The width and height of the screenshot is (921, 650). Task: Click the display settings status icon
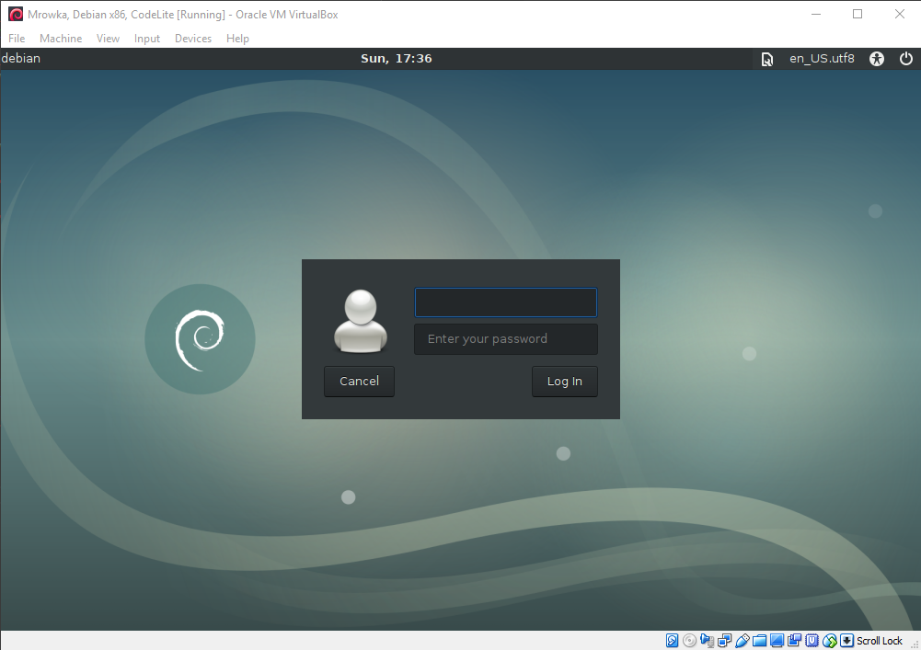777,641
